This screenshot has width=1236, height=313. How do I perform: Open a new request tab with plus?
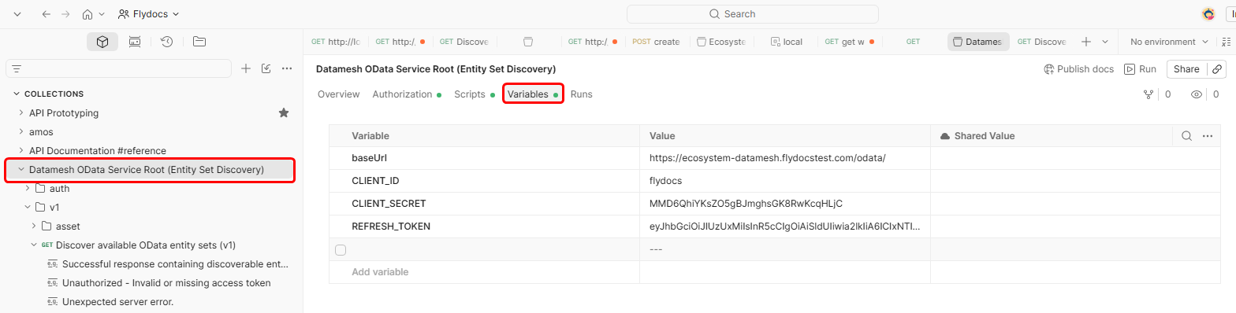pos(1086,42)
